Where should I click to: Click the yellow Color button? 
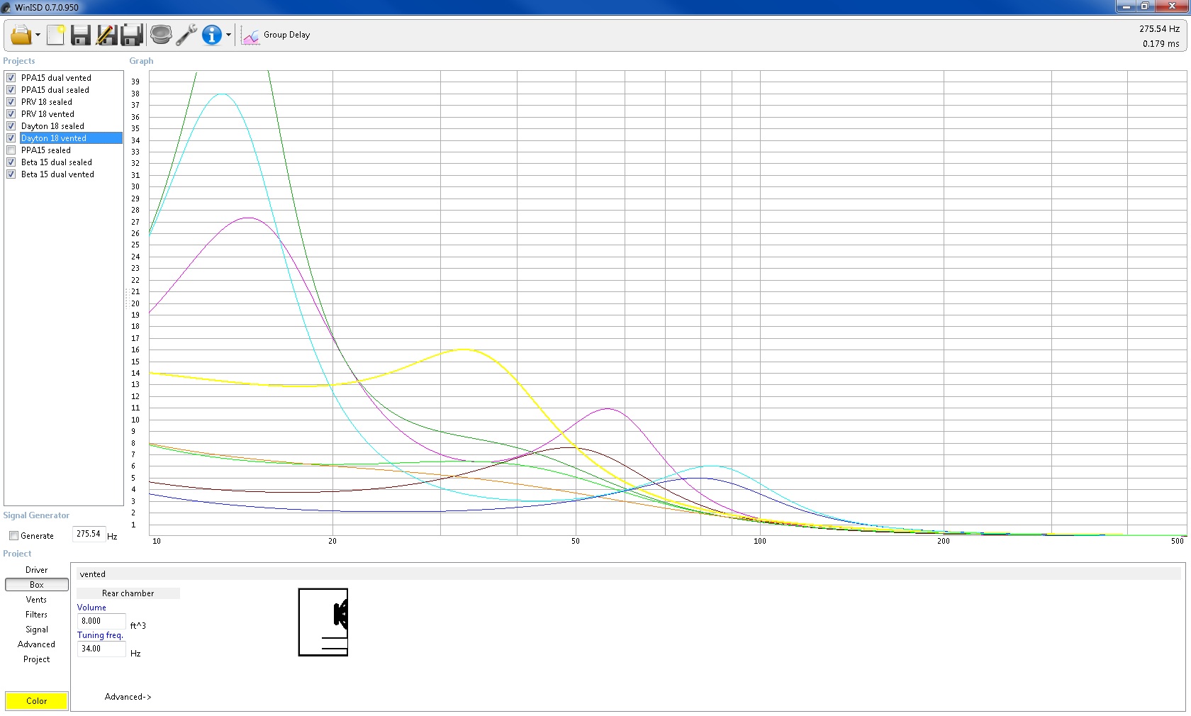tap(37, 701)
